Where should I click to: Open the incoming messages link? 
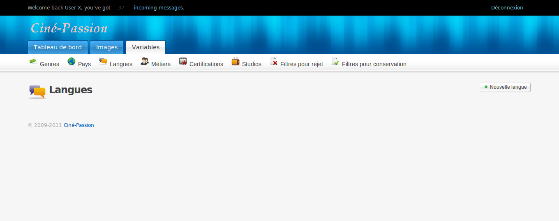[x=159, y=8]
